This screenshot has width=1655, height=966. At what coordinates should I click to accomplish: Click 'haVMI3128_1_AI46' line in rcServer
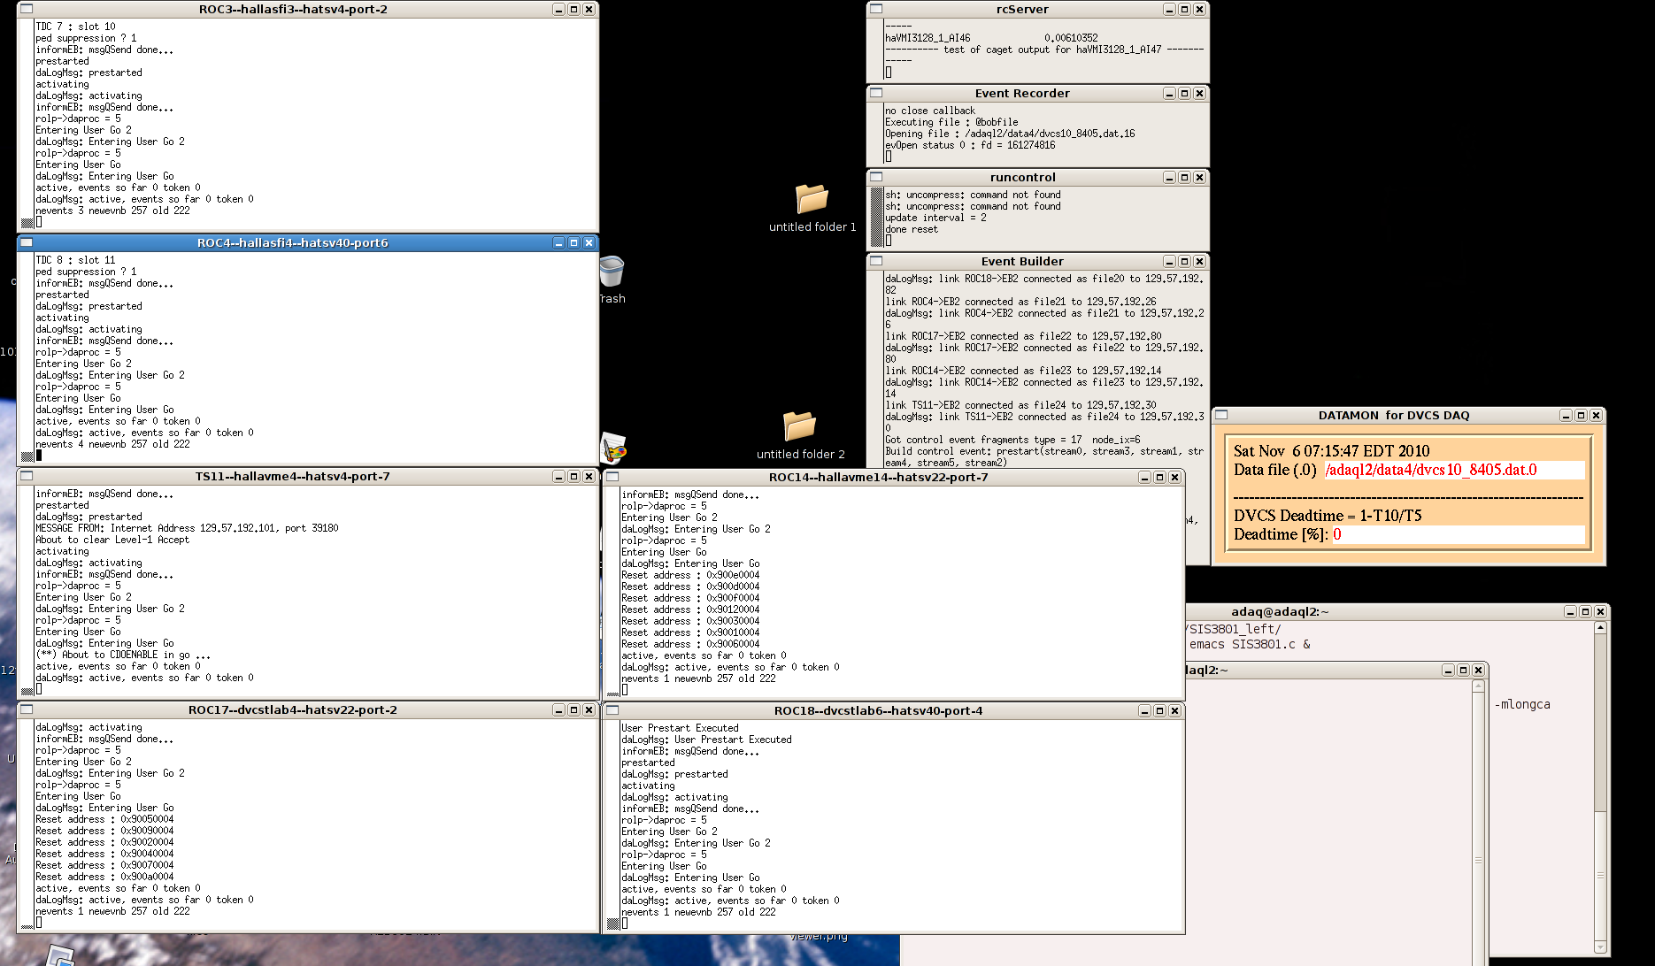(991, 38)
